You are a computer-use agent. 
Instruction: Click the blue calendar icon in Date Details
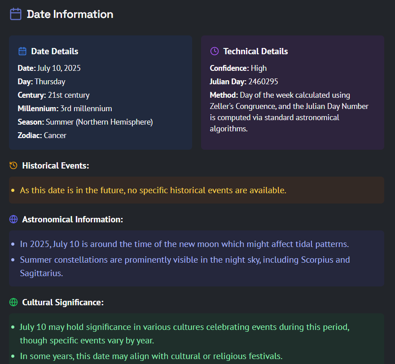[x=22, y=51]
